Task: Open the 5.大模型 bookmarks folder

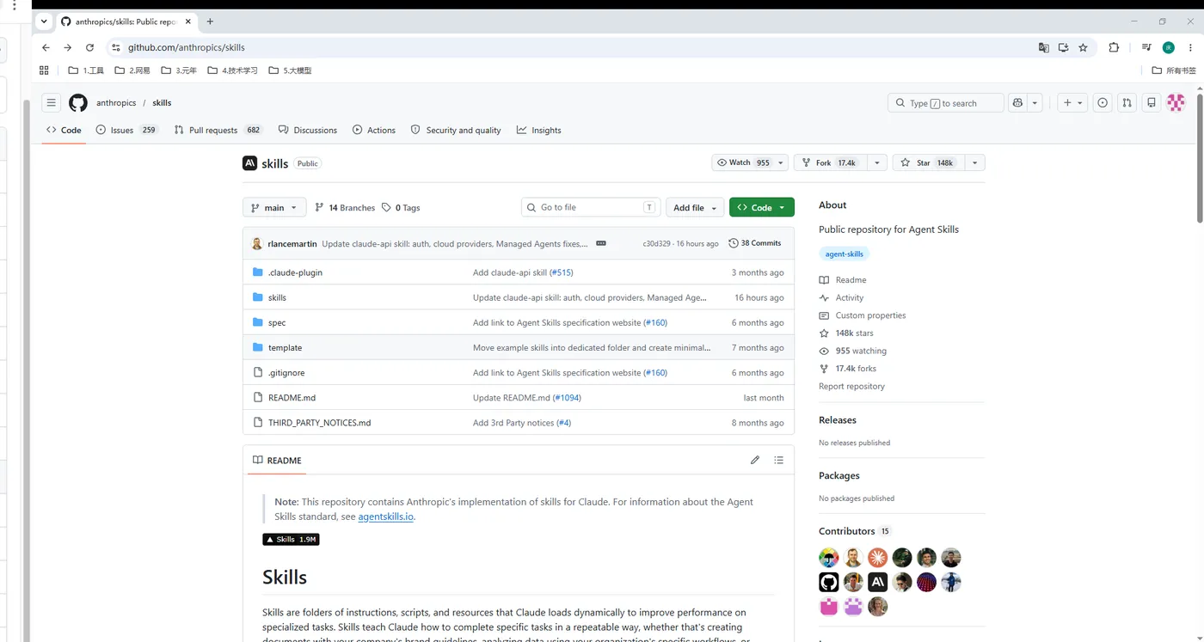Action: tap(290, 70)
